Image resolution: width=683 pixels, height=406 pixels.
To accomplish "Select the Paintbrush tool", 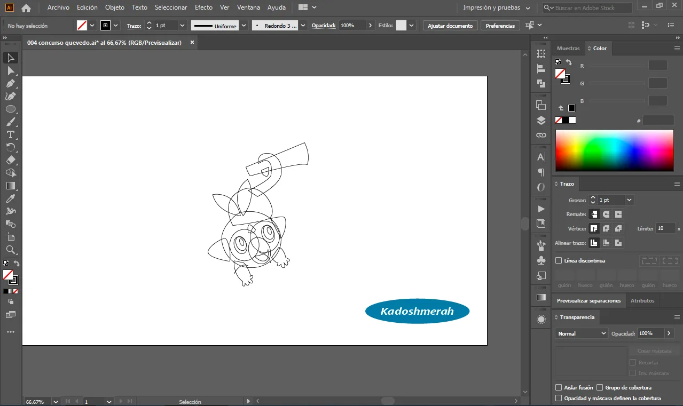I will coord(10,122).
